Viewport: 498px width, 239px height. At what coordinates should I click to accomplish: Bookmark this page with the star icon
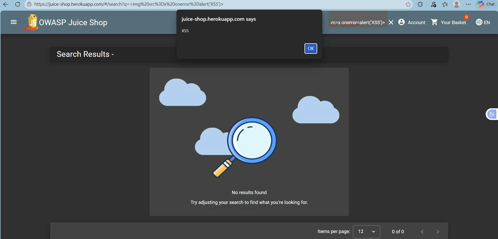(x=408, y=4)
